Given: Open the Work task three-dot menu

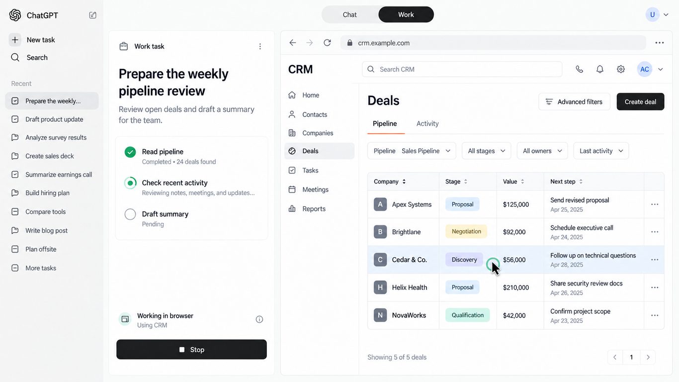Looking at the screenshot, I should pyautogui.click(x=260, y=46).
